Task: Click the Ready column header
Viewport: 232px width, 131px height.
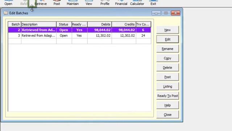Action: [x=80, y=24]
